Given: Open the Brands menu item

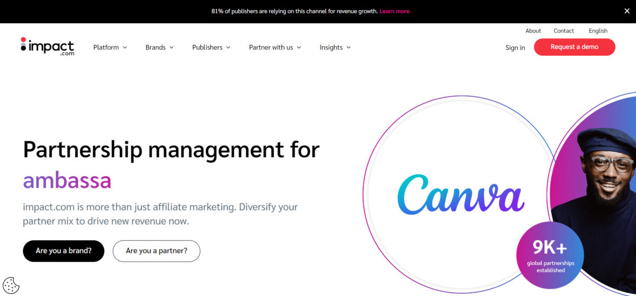Looking at the screenshot, I should [x=156, y=47].
